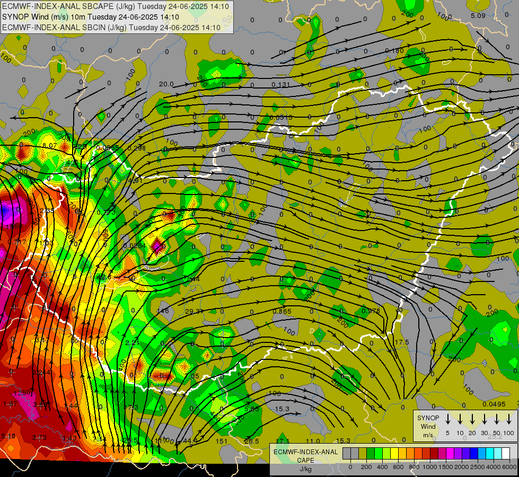Click the station value 5.09 on the map
Image resolution: width=519 pixels, height=477 pixels.
[x=478, y=15]
